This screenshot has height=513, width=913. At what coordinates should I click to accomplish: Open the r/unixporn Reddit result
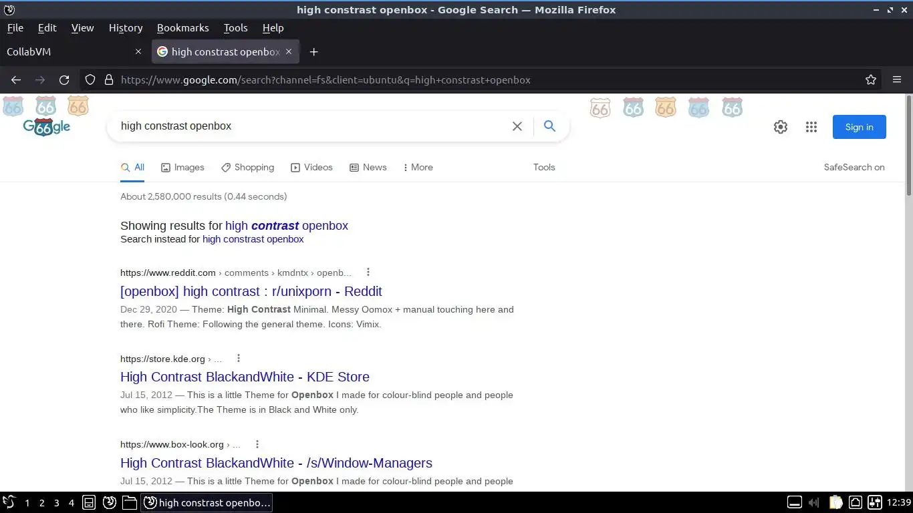tap(251, 291)
